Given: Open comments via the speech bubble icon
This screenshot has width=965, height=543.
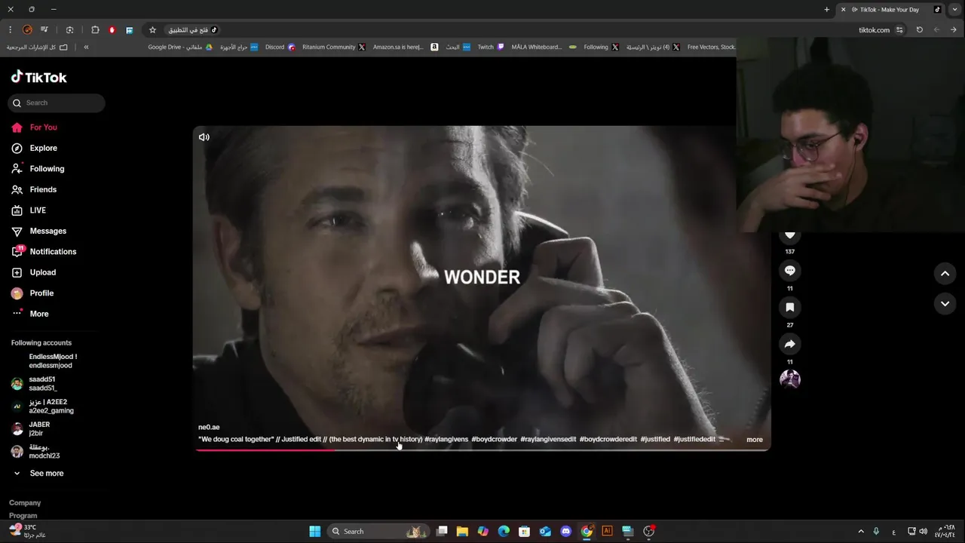Looking at the screenshot, I should tap(790, 270).
